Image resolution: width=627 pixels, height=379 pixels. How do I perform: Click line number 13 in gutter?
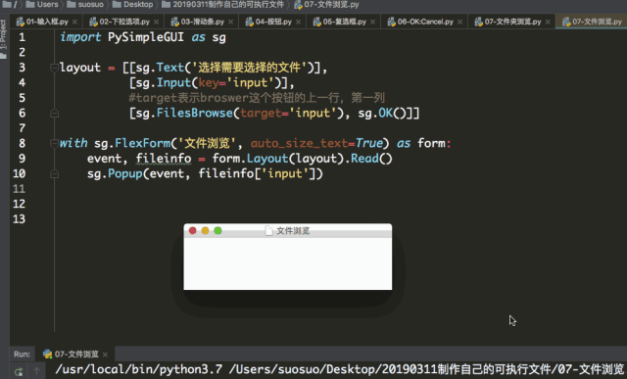(19, 219)
